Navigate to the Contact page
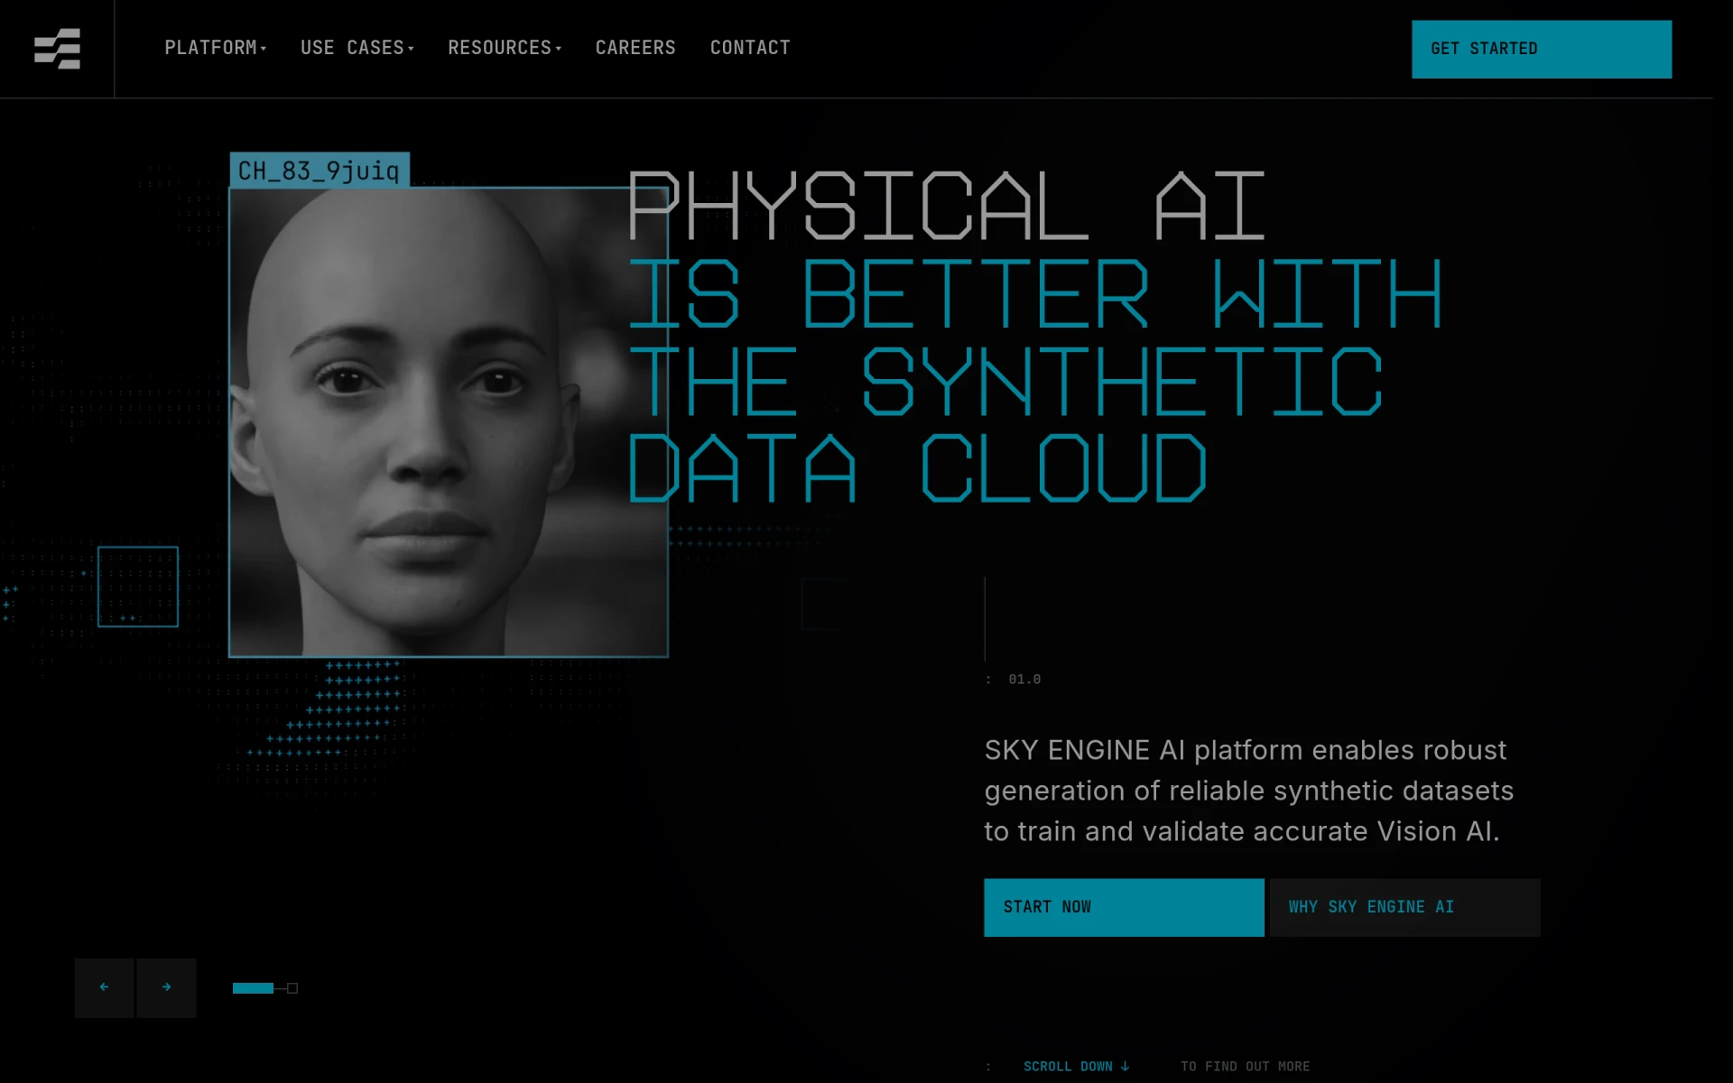Viewport: 1733px width, 1083px height. coord(750,48)
